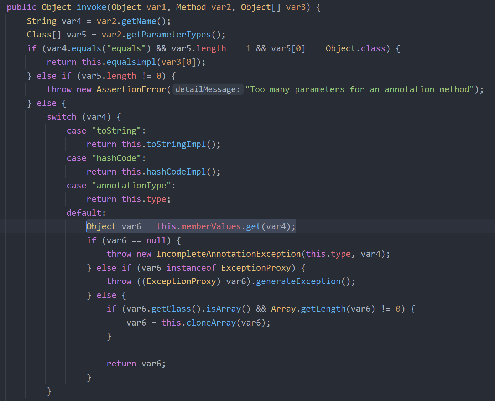Screen dimensions: 495x401
Task: Click the instanceof keyword
Action: pos(191,268)
